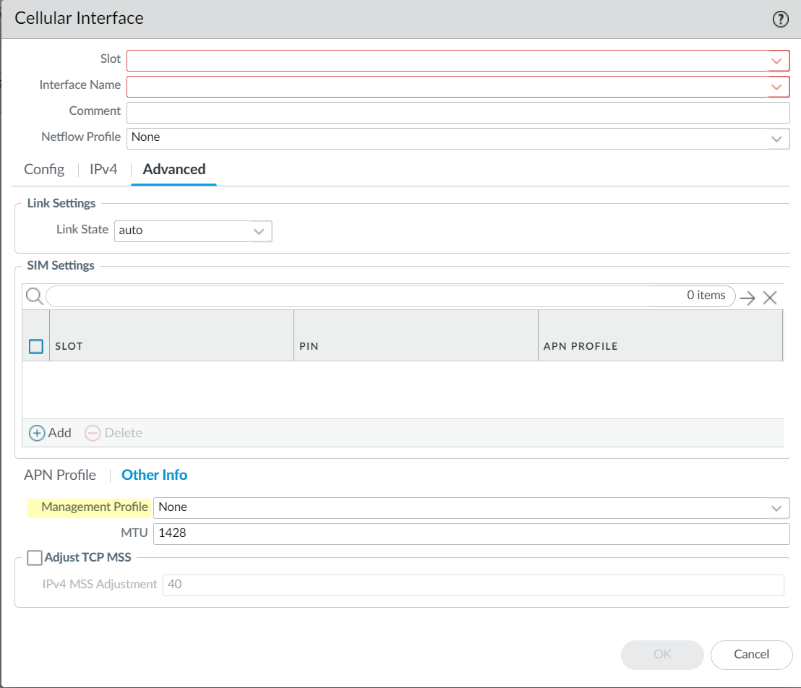The height and width of the screenshot is (688, 801).
Task: Open the Link State dropdown
Action: pos(259,231)
